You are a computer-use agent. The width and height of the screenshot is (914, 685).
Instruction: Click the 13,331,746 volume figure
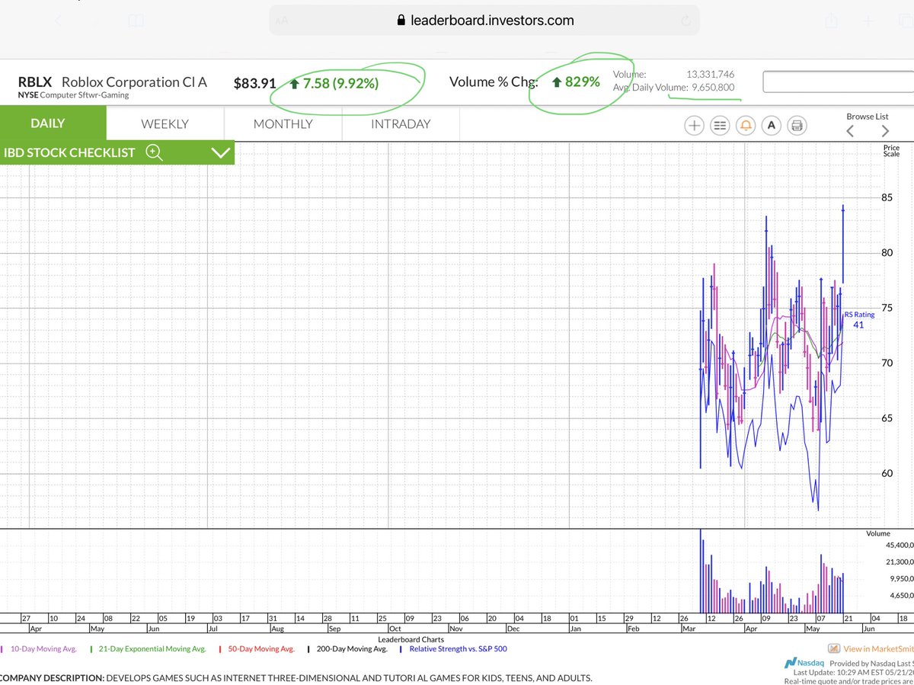point(711,75)
